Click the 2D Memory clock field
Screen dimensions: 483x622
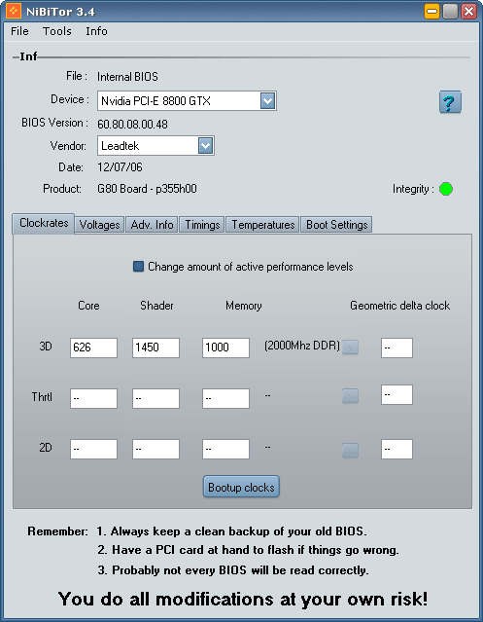click(226, 449)
